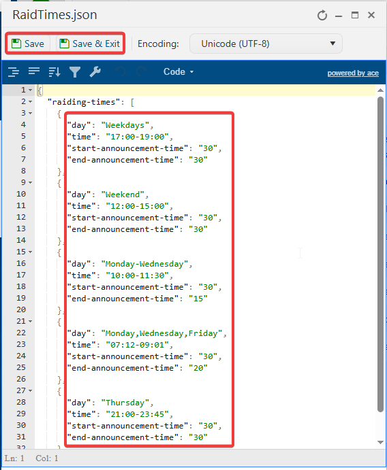Click the Col: 1 status indicator
The height and width of the screenshot is (470, 387).
(x=47, y=458)
